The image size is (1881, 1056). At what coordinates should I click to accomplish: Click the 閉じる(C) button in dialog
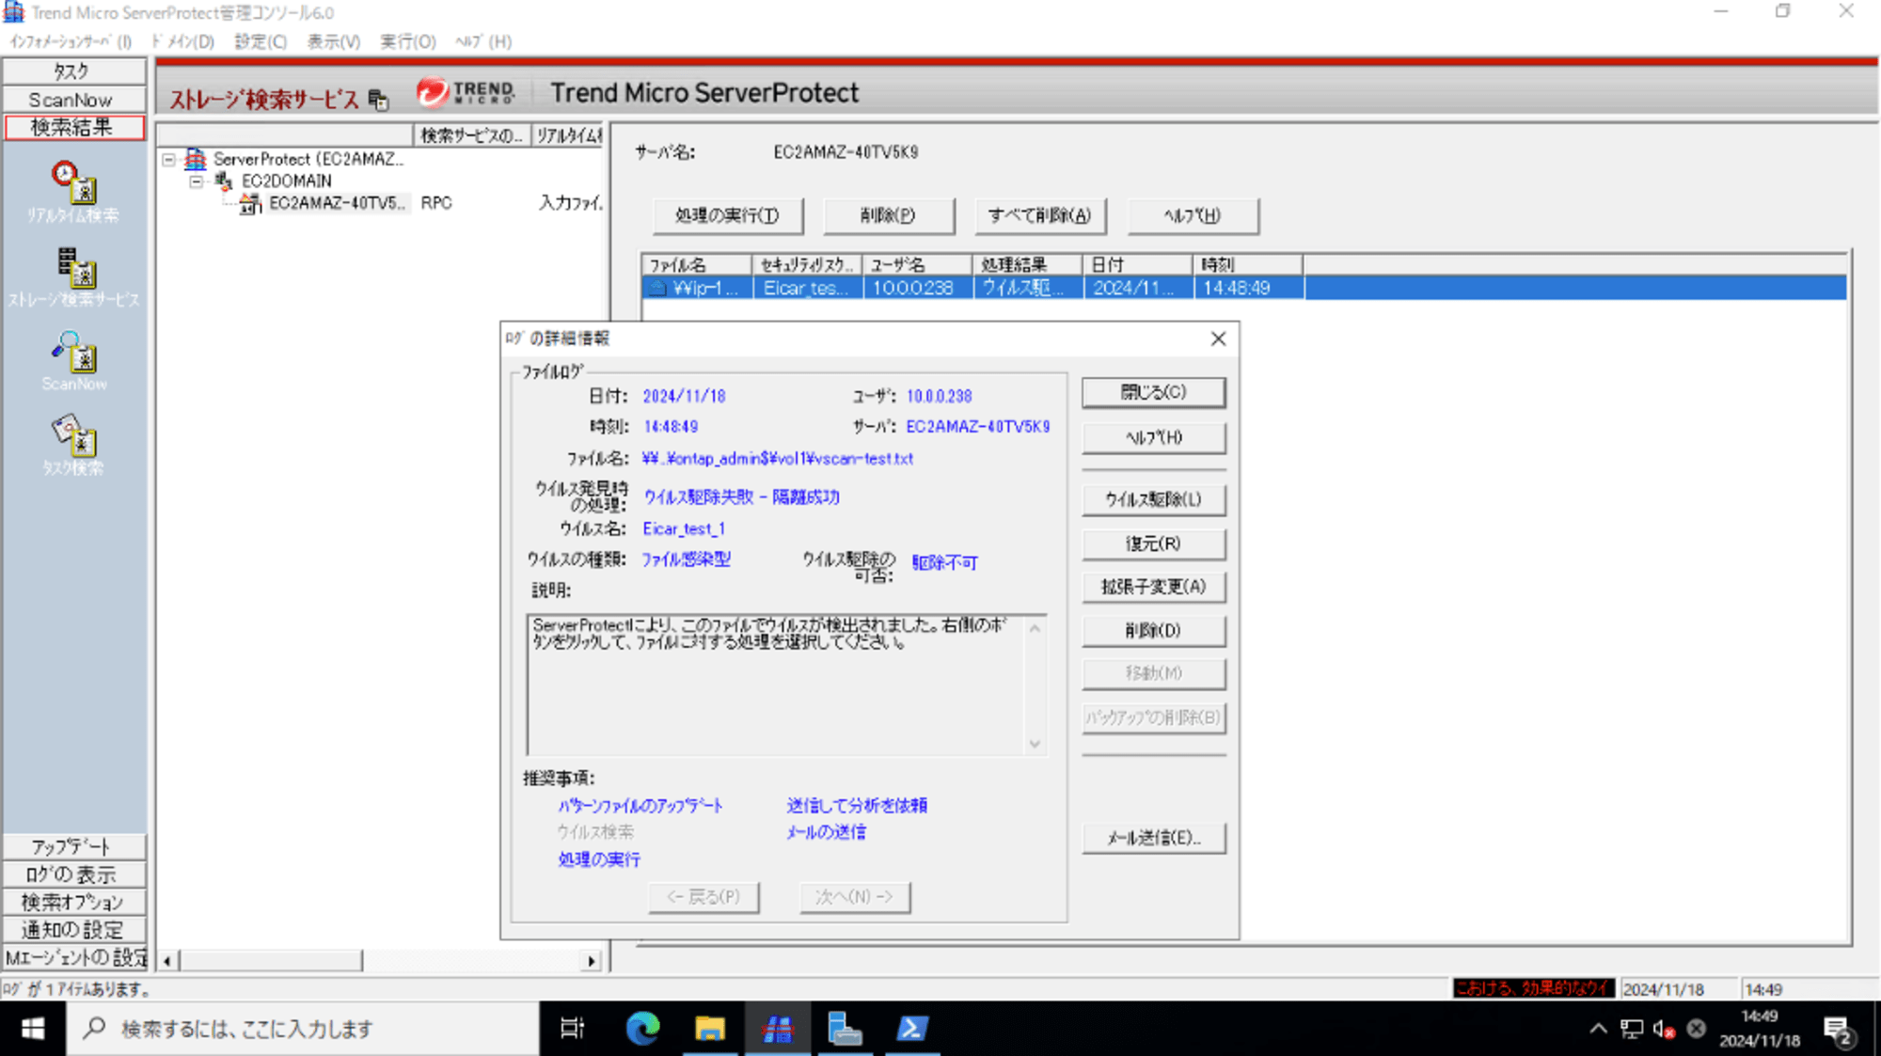(x=1153, y=392)
